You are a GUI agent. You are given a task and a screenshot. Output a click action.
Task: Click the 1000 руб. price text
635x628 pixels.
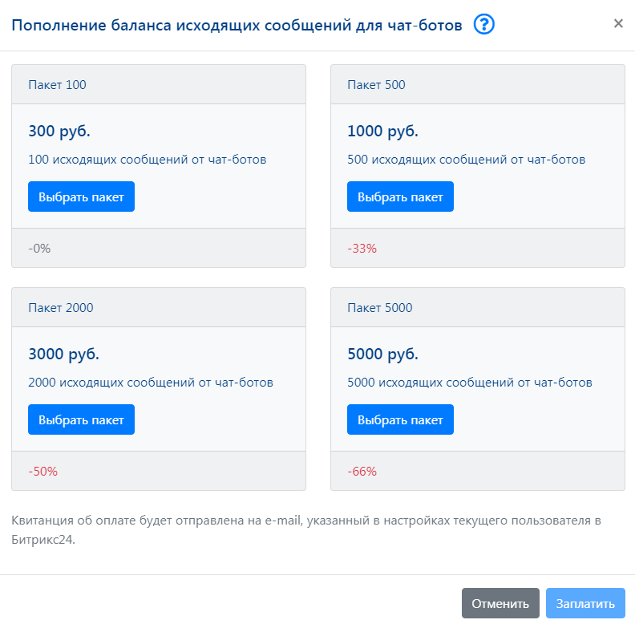tap(382, 132)
